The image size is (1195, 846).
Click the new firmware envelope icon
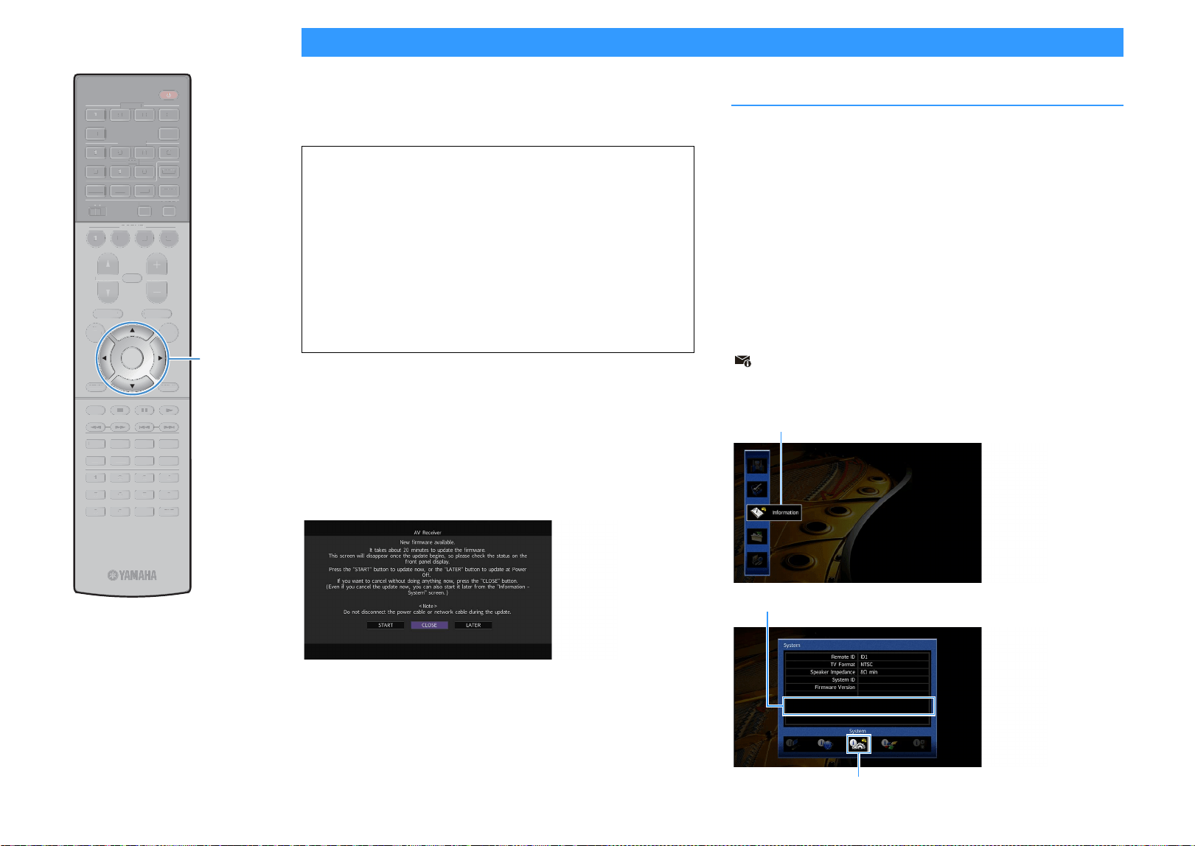(x=742, y=361)
